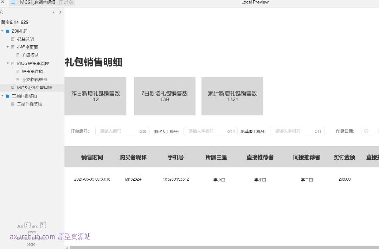Click the 昨日新增礼包销售数 card
This screenshot has height=249, width=379.
tap(96, 96)
